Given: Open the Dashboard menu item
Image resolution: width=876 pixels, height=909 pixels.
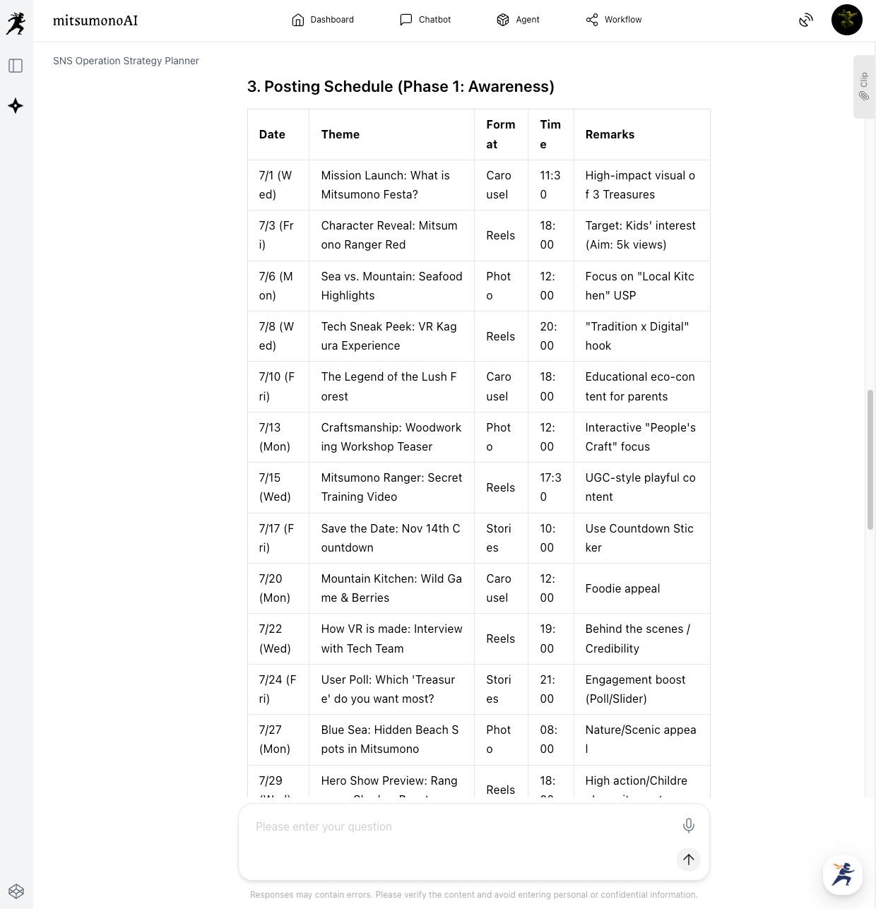Looking at the screenshot, I should click(323, 20).
